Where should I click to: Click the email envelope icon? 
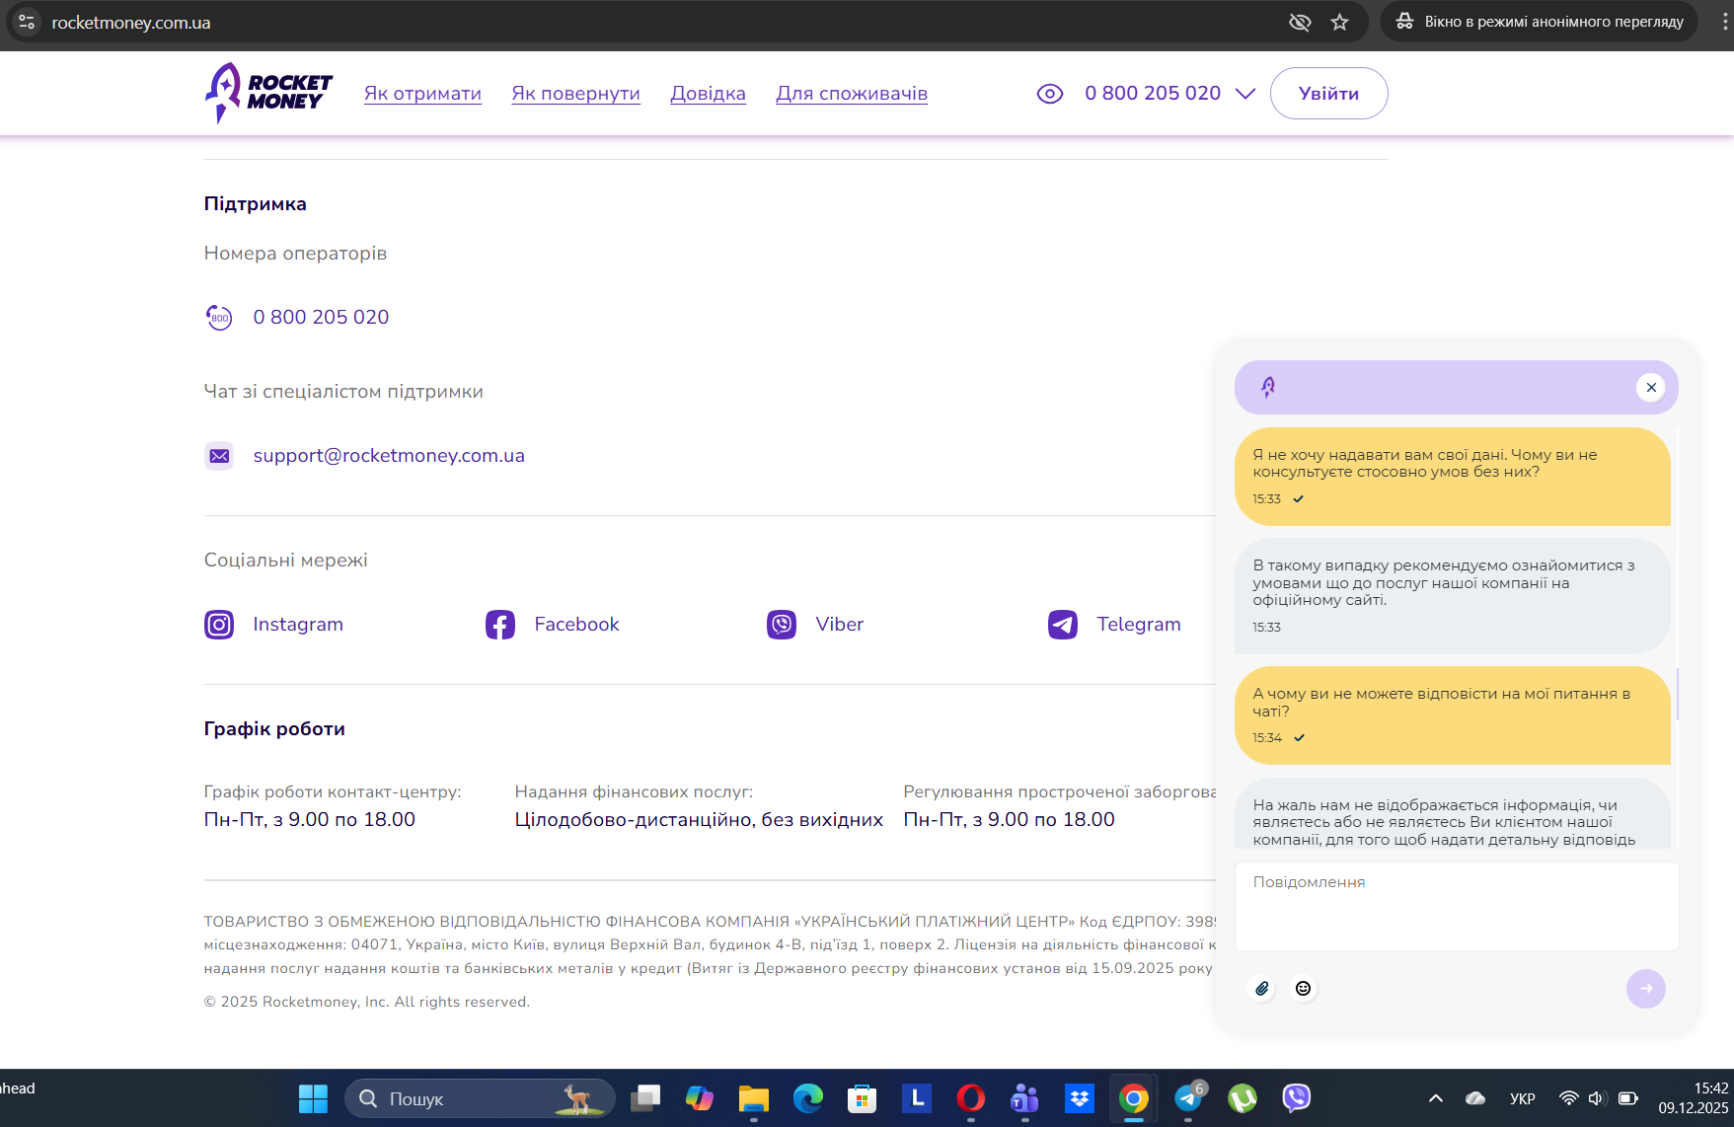click(219, 456)
